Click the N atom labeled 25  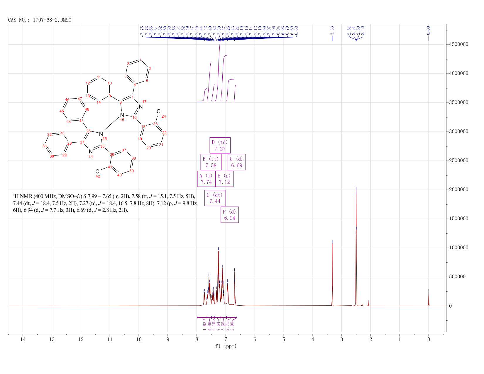click(101, 134)
